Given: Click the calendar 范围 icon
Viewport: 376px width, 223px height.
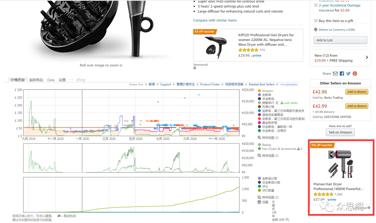Looking at the screenshot, I should pyautogui.click(x=259, y=202).
